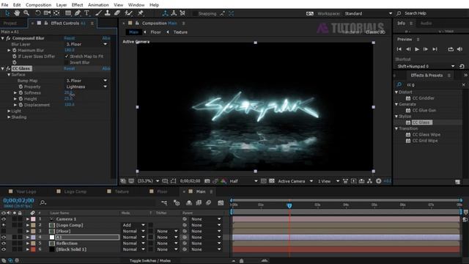Image resolution: width=469 pixels, height=264 pixels.
Task: Click the reset exposure icon in viewer
Action: 378,181
